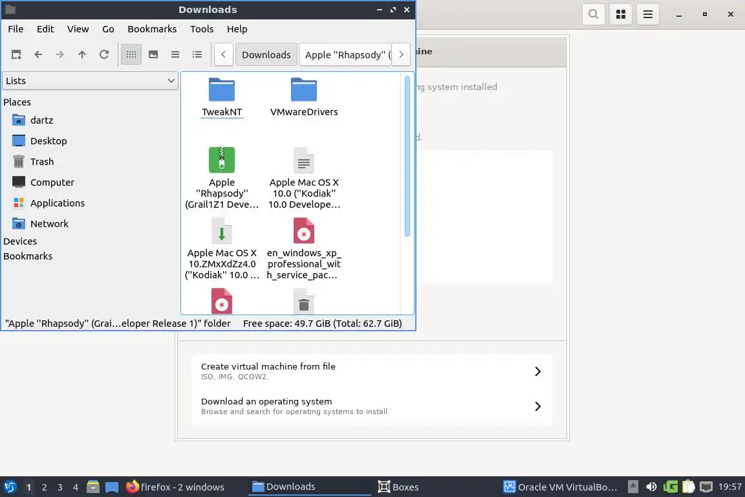The image size is (745, 497).
Task: Click chevron beside Create virtual machine from file
Action: point(537,371)
